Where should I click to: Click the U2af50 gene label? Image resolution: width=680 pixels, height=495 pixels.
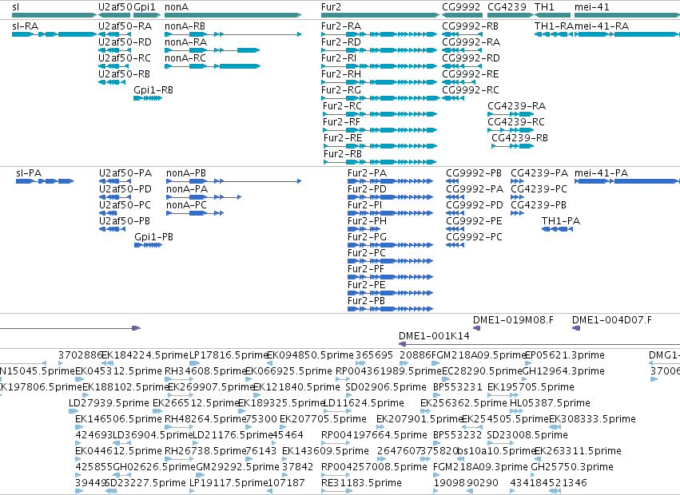tap(114, 7)
